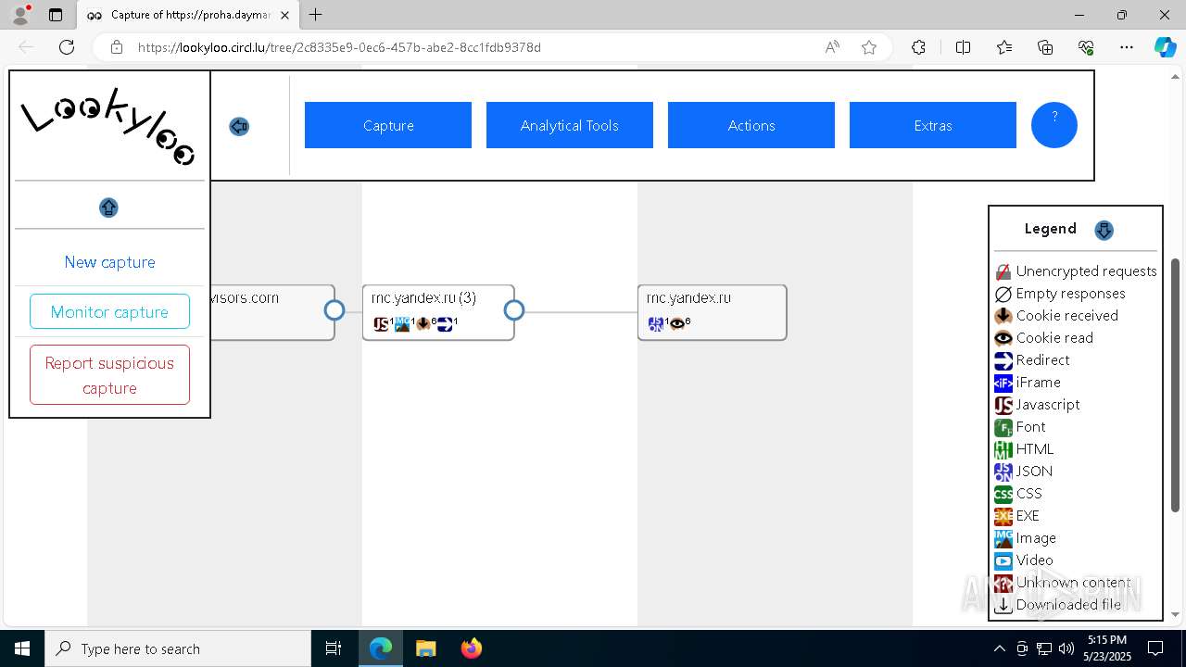1186x667 pixels.
Task: Click the Legend heading text
Action: [1050, 229]
